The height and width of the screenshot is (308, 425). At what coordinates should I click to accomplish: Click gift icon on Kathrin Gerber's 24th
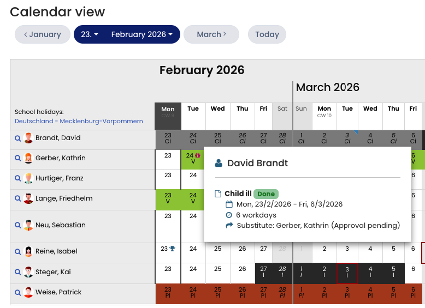(x=198, y=155)
